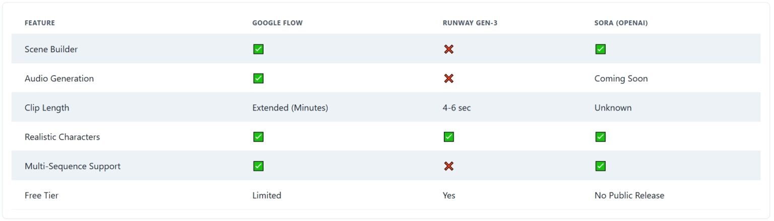The image size is (774, 221).
Task: Click the Google Flow column header
Action: [x=277, y=23]
